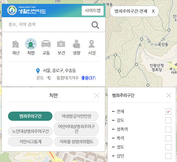
Task: Click the 인왕산정 경로당 map label
Action: (x=157, y=67)
